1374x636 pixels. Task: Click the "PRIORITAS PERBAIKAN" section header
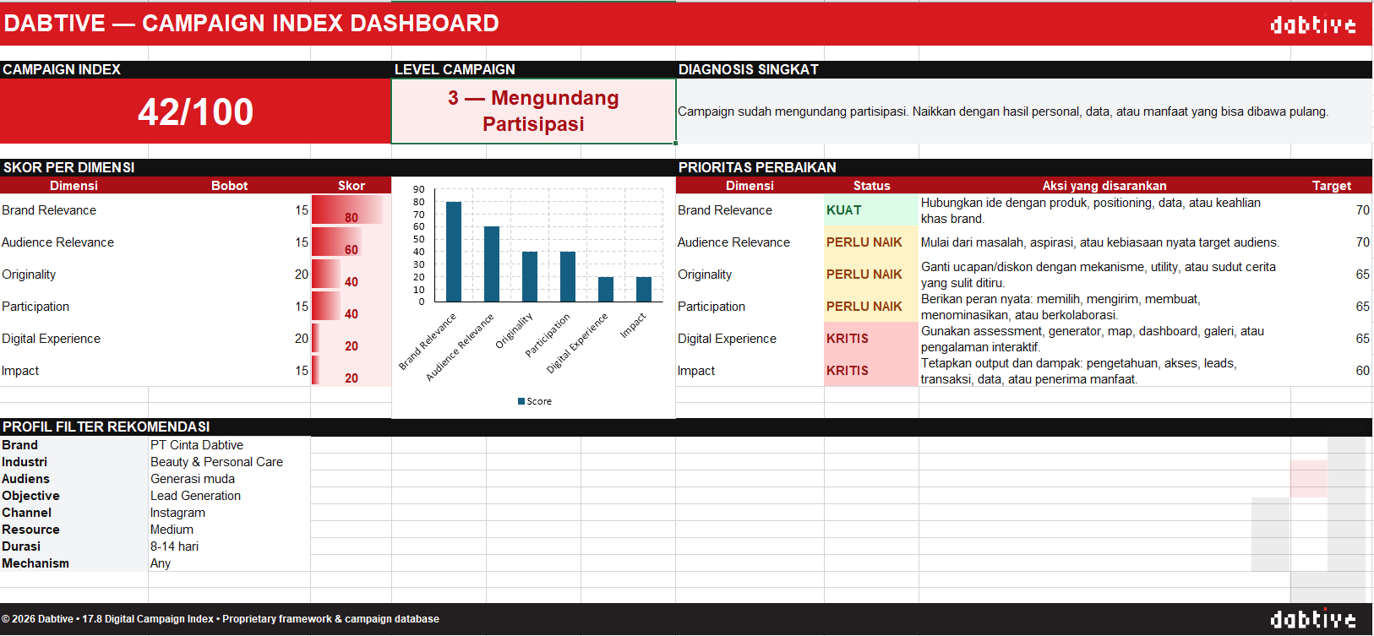[757, 167]
